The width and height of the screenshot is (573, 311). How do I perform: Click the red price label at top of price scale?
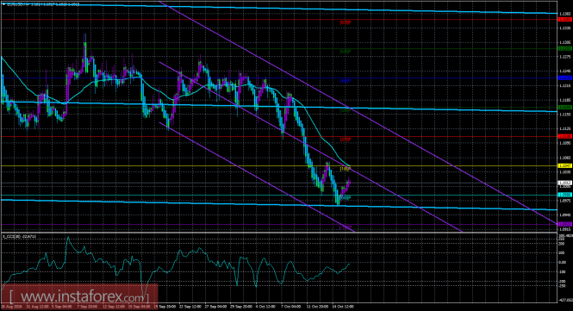(x=564, y=19)
